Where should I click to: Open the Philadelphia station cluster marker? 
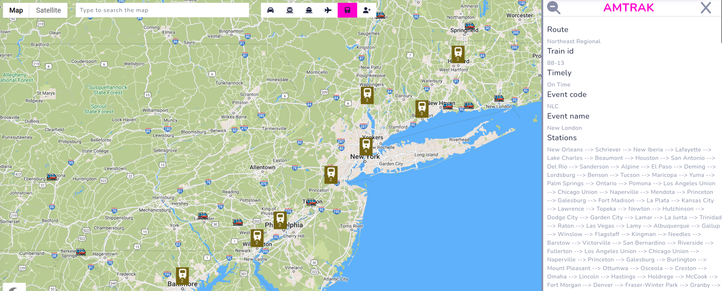280,220
